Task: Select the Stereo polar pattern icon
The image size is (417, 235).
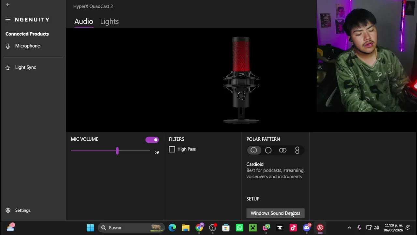Action: [283, 150]
